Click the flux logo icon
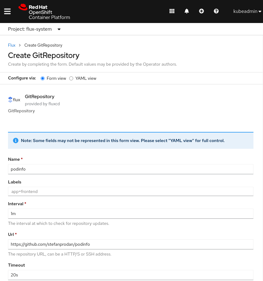The width and height of the screenshot is (263, 281). point(14,100)
